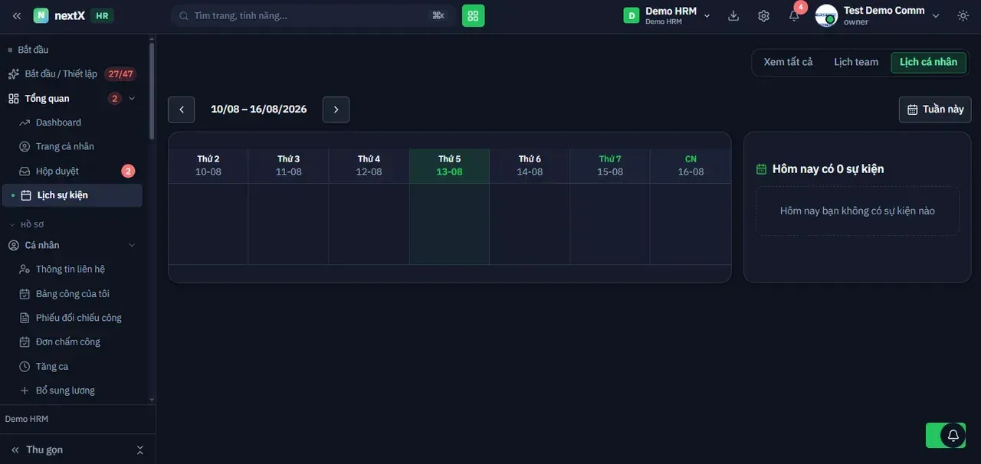Viewport: 981px width, 464px height.
Task: Click the download icon in top bar
Action: point(733,15)
